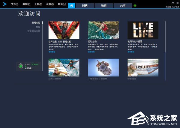Click the green trial timer icon
The height and width of the screenshot is (128, 180).
[x=21, y=66]
